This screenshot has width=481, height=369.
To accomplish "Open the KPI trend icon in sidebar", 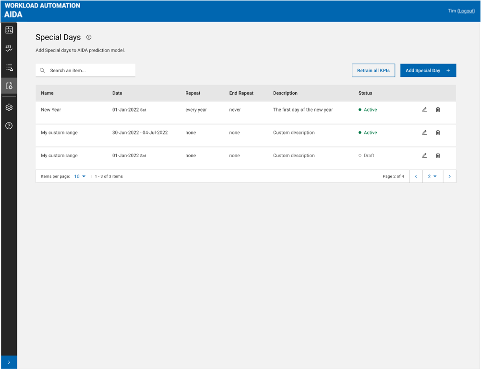I will (9, 48).
